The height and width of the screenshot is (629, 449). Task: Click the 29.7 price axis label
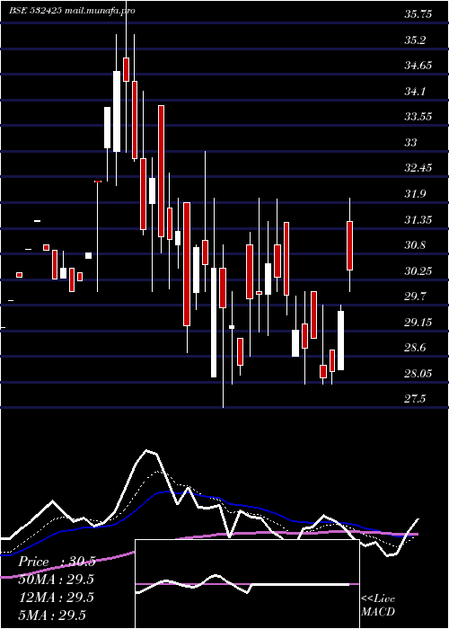(416, 296)
